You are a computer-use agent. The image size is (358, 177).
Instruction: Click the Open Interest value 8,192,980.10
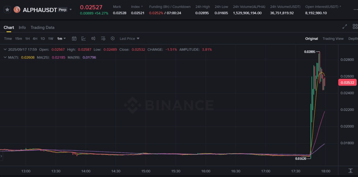(316, 13)
